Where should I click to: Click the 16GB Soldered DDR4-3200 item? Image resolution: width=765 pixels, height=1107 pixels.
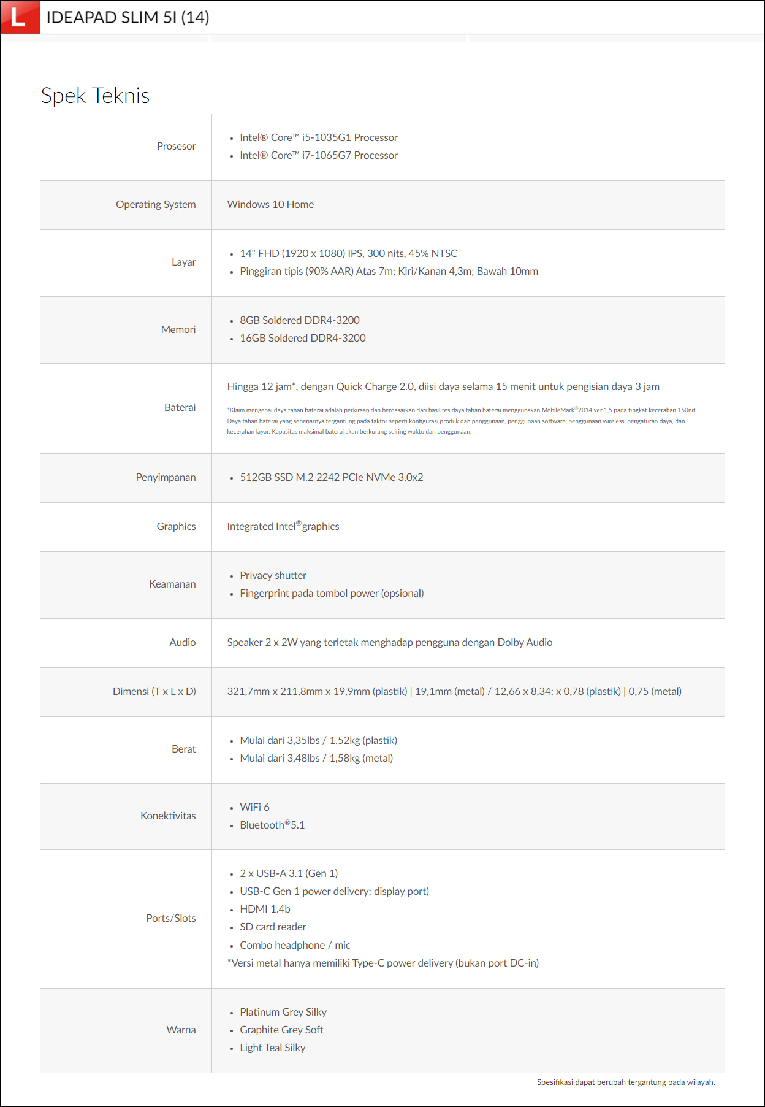pos(302,338)
